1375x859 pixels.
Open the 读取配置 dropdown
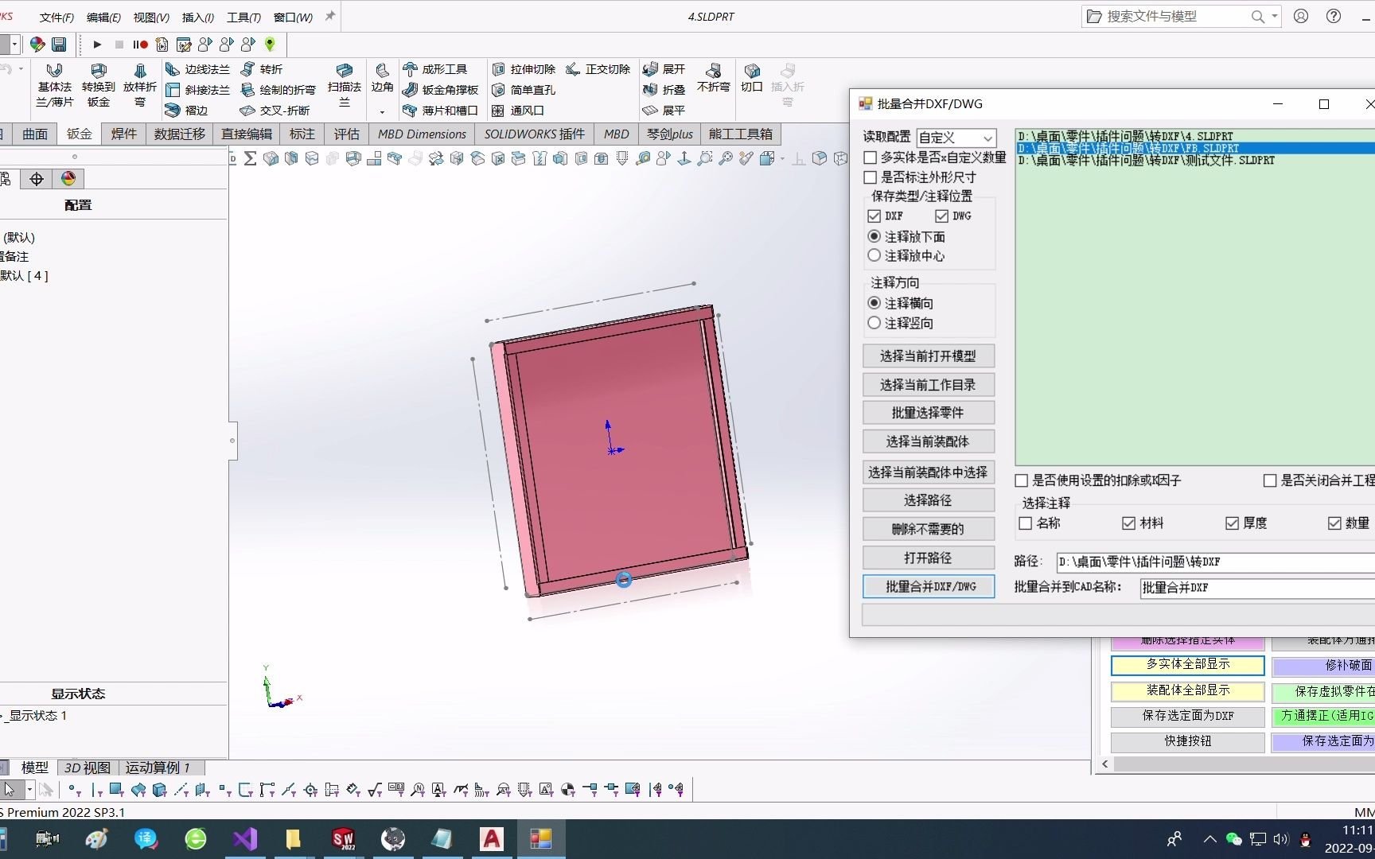956,138
